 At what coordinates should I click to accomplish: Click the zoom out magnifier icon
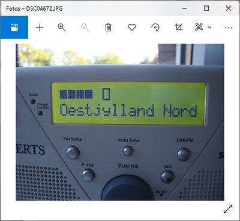pos(85,27)
